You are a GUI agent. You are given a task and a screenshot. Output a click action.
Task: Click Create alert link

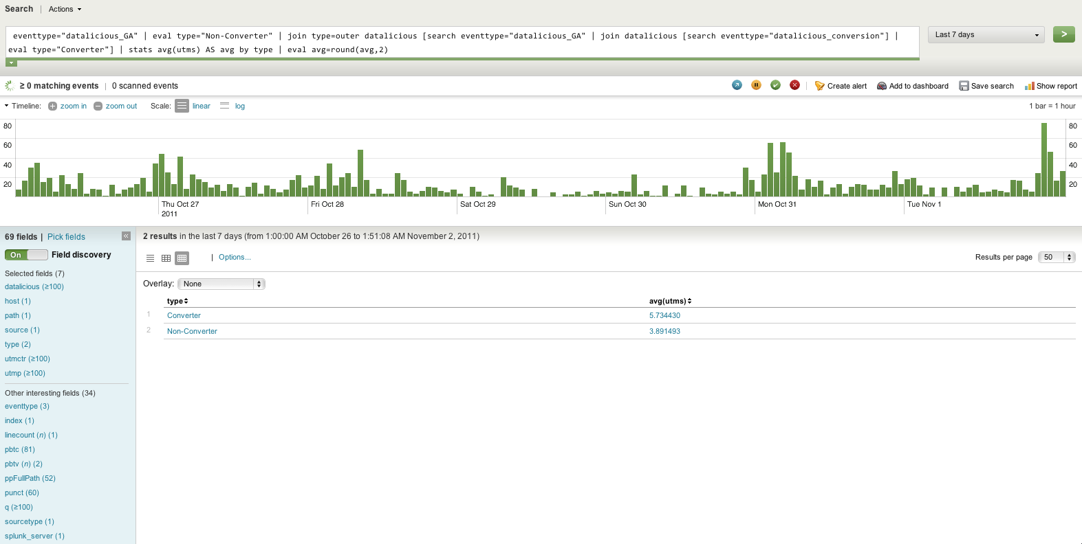847,86
